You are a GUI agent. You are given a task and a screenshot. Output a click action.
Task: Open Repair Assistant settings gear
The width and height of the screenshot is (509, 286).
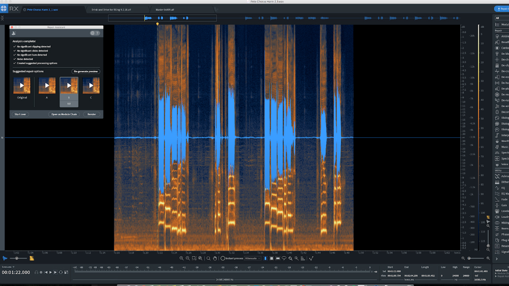pos(93,33)
